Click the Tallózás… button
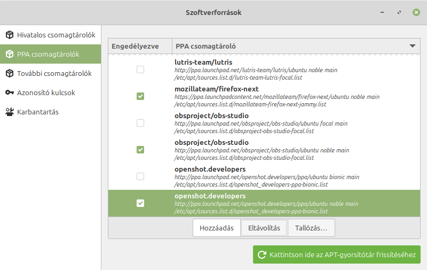The image size is (427, 270). tap(311, 228)
